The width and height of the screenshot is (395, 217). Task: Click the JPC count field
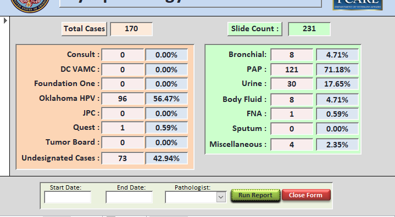click(123, 113)
